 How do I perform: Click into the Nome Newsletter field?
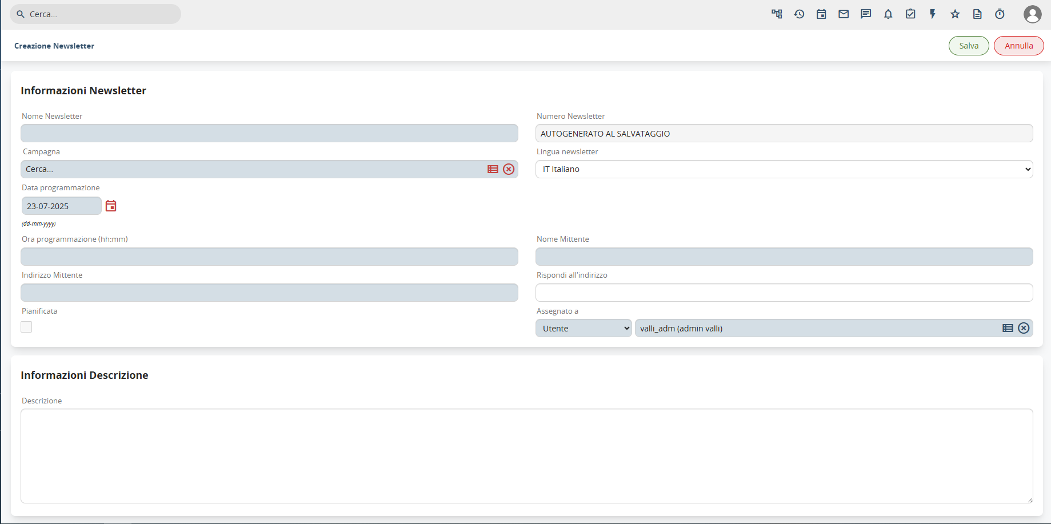click(x=269, y=133)
